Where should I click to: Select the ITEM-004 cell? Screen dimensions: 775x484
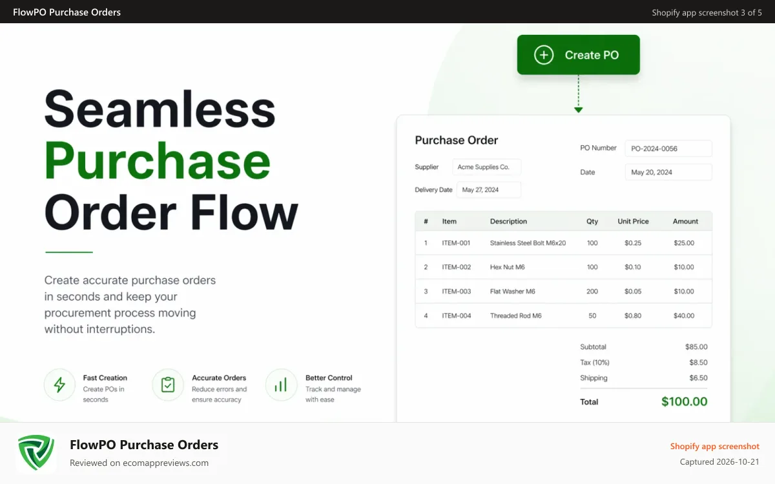point(457,316)
